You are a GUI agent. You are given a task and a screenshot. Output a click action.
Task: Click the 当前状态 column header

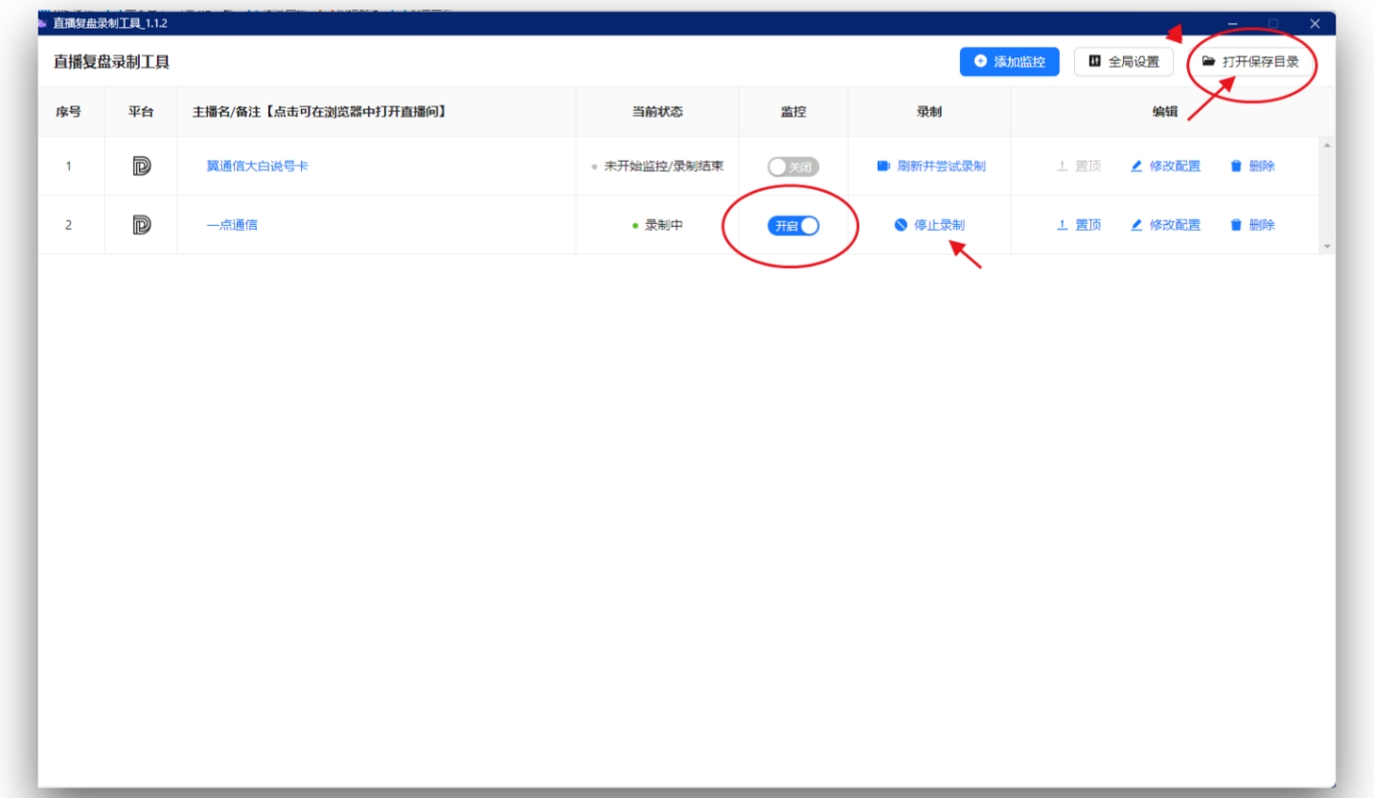[x=657, y=112]
